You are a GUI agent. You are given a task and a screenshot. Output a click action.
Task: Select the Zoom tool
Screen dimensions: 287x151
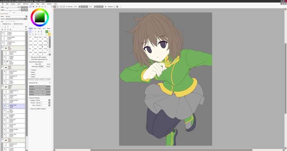(33, 34)
